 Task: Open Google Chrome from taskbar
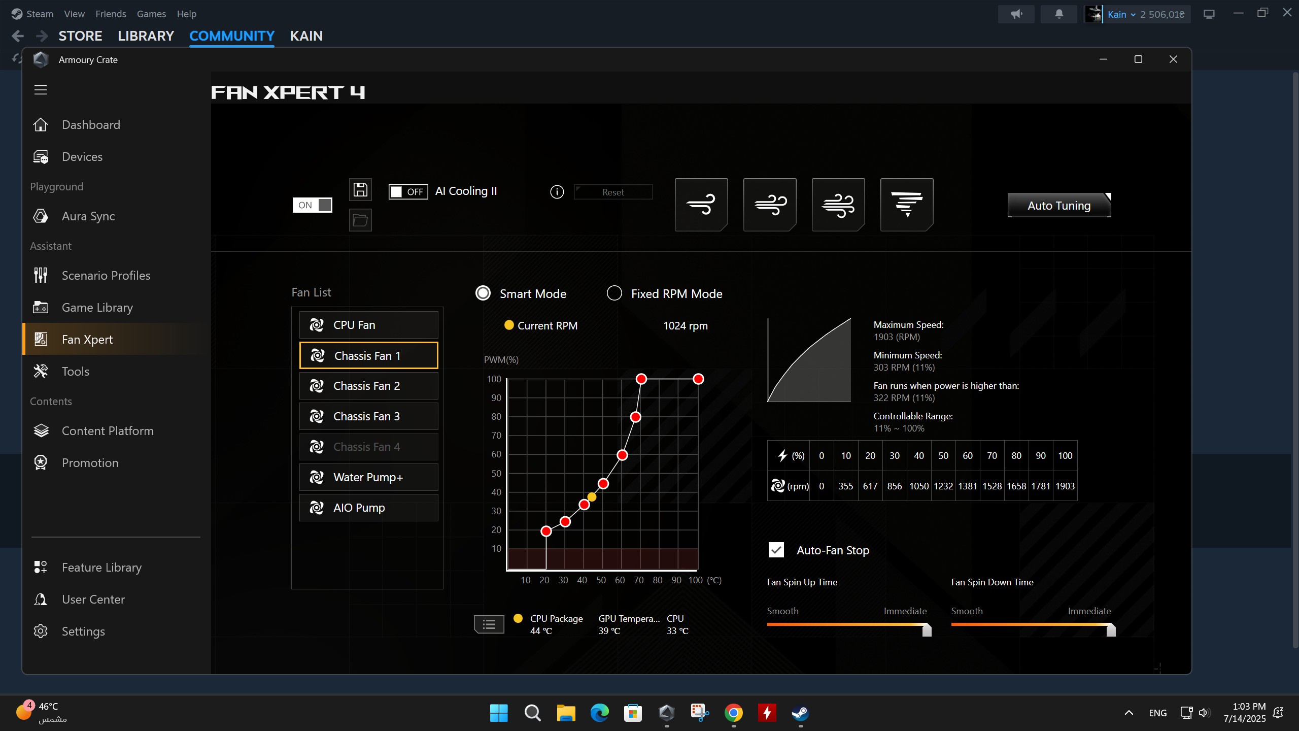(x=734, y=713)
